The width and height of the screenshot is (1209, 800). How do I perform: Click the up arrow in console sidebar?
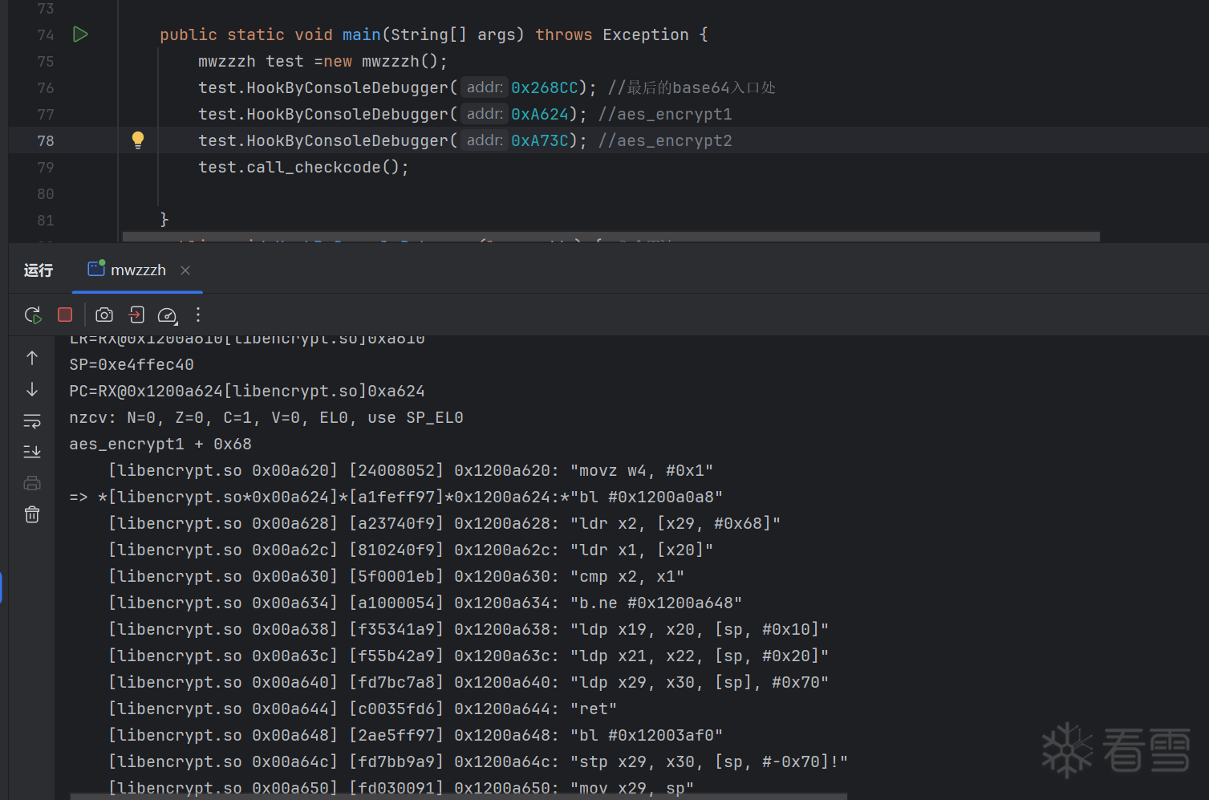pos(32,358)
